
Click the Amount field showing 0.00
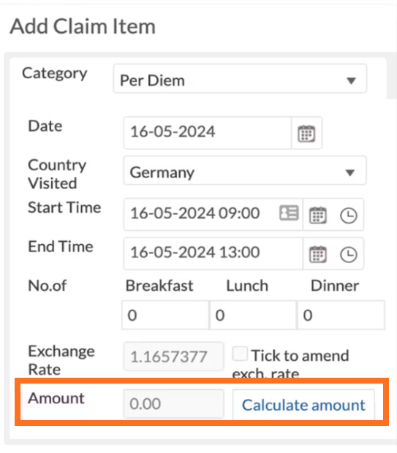(173, 403)
